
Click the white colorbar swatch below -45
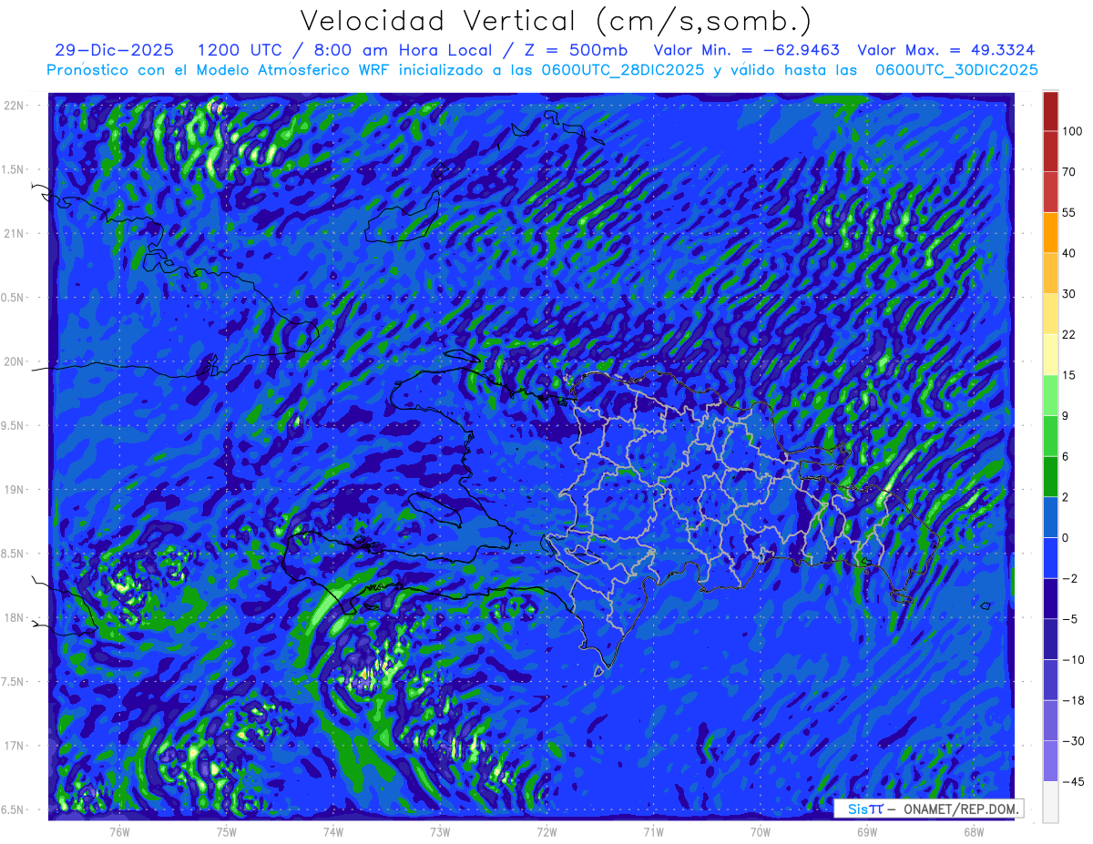1050,801
